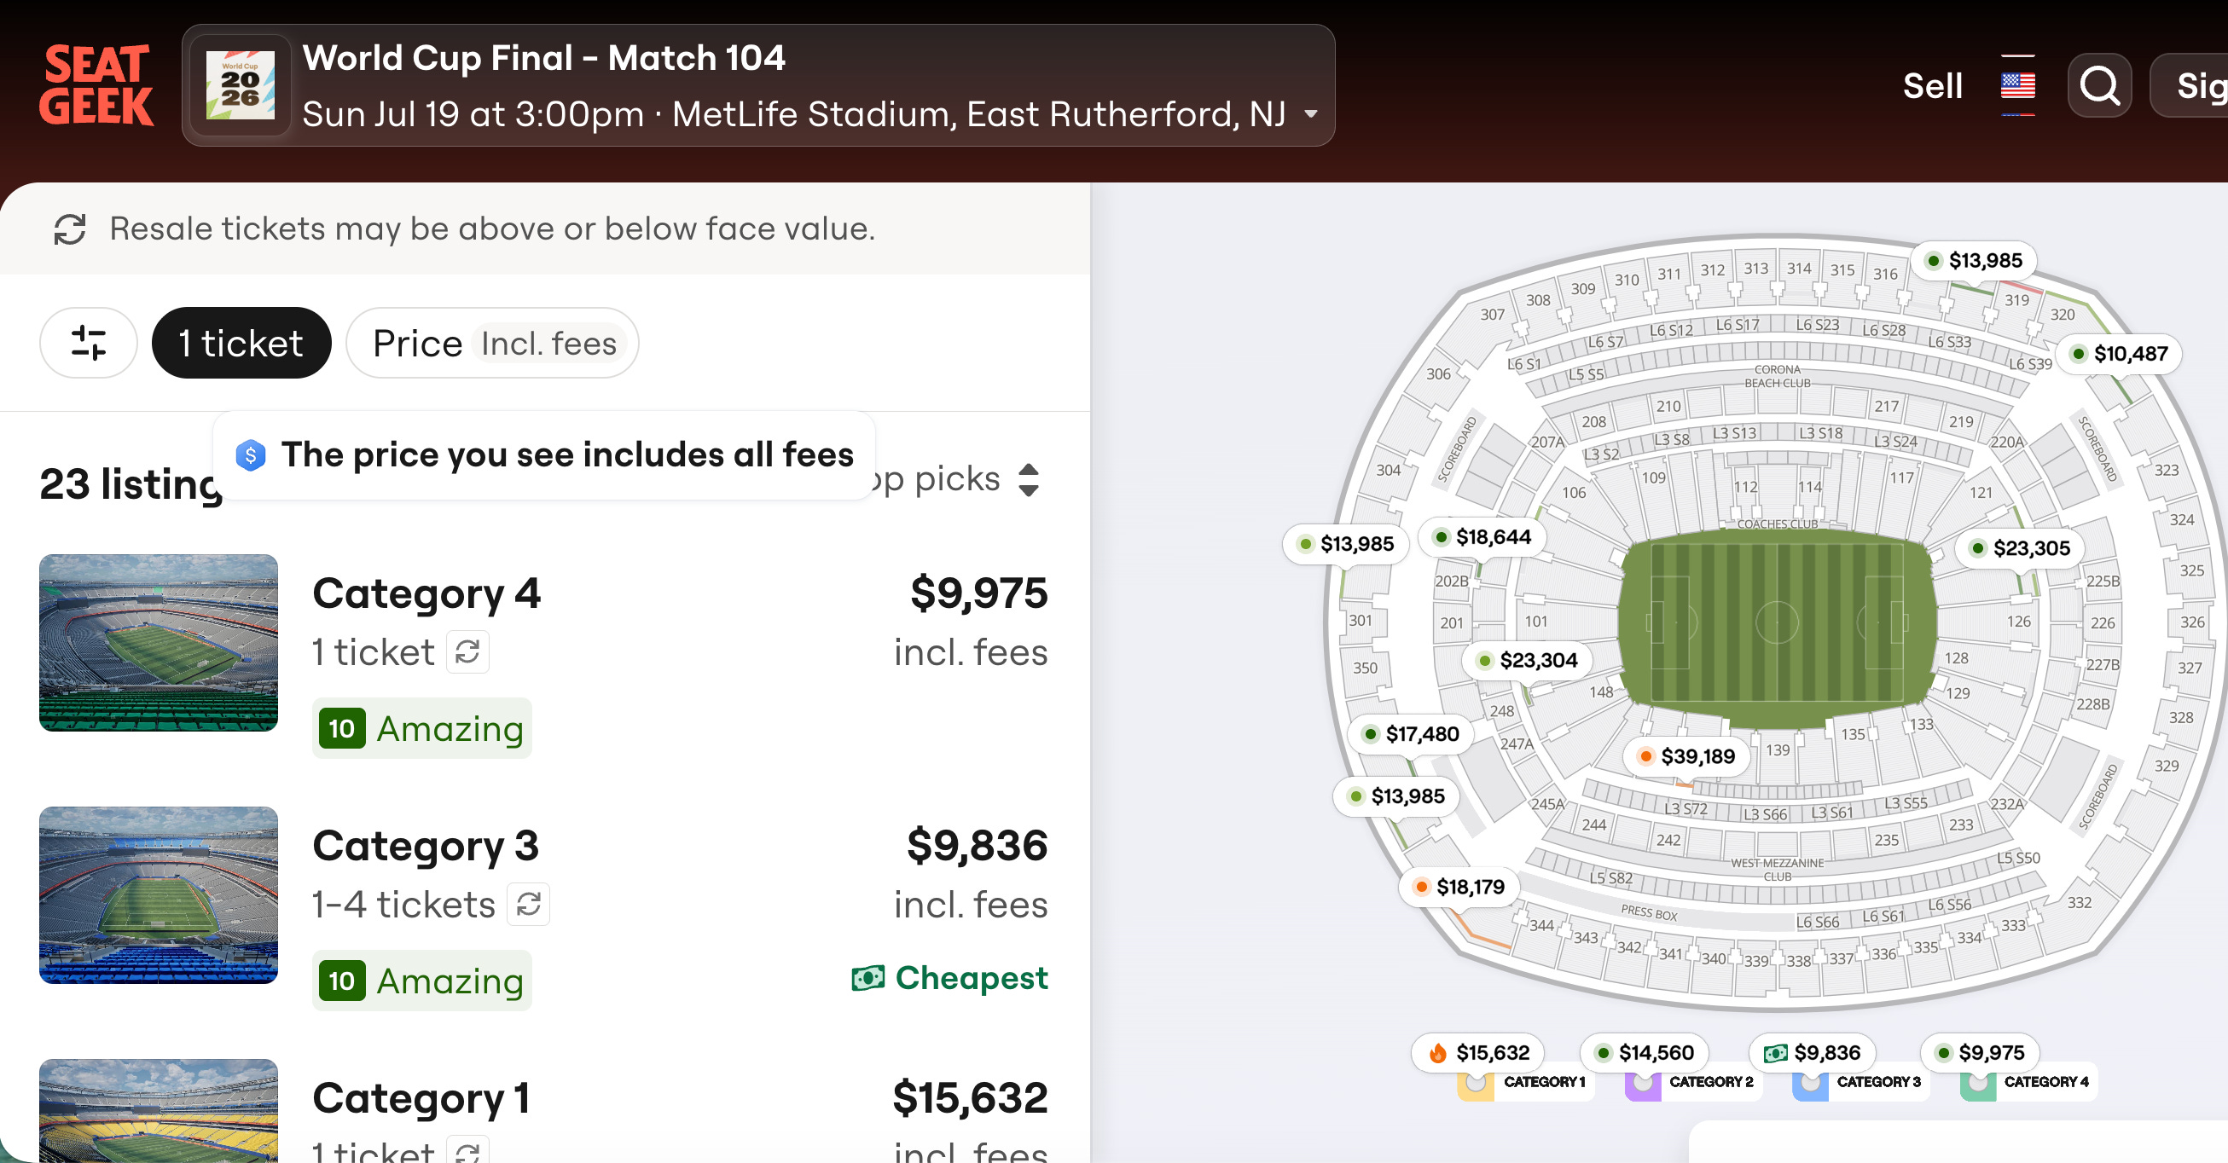The height and width of the screenshot is (1163, 2228).
Task: Open the search magnifier icon
Action: [2098, 85]
